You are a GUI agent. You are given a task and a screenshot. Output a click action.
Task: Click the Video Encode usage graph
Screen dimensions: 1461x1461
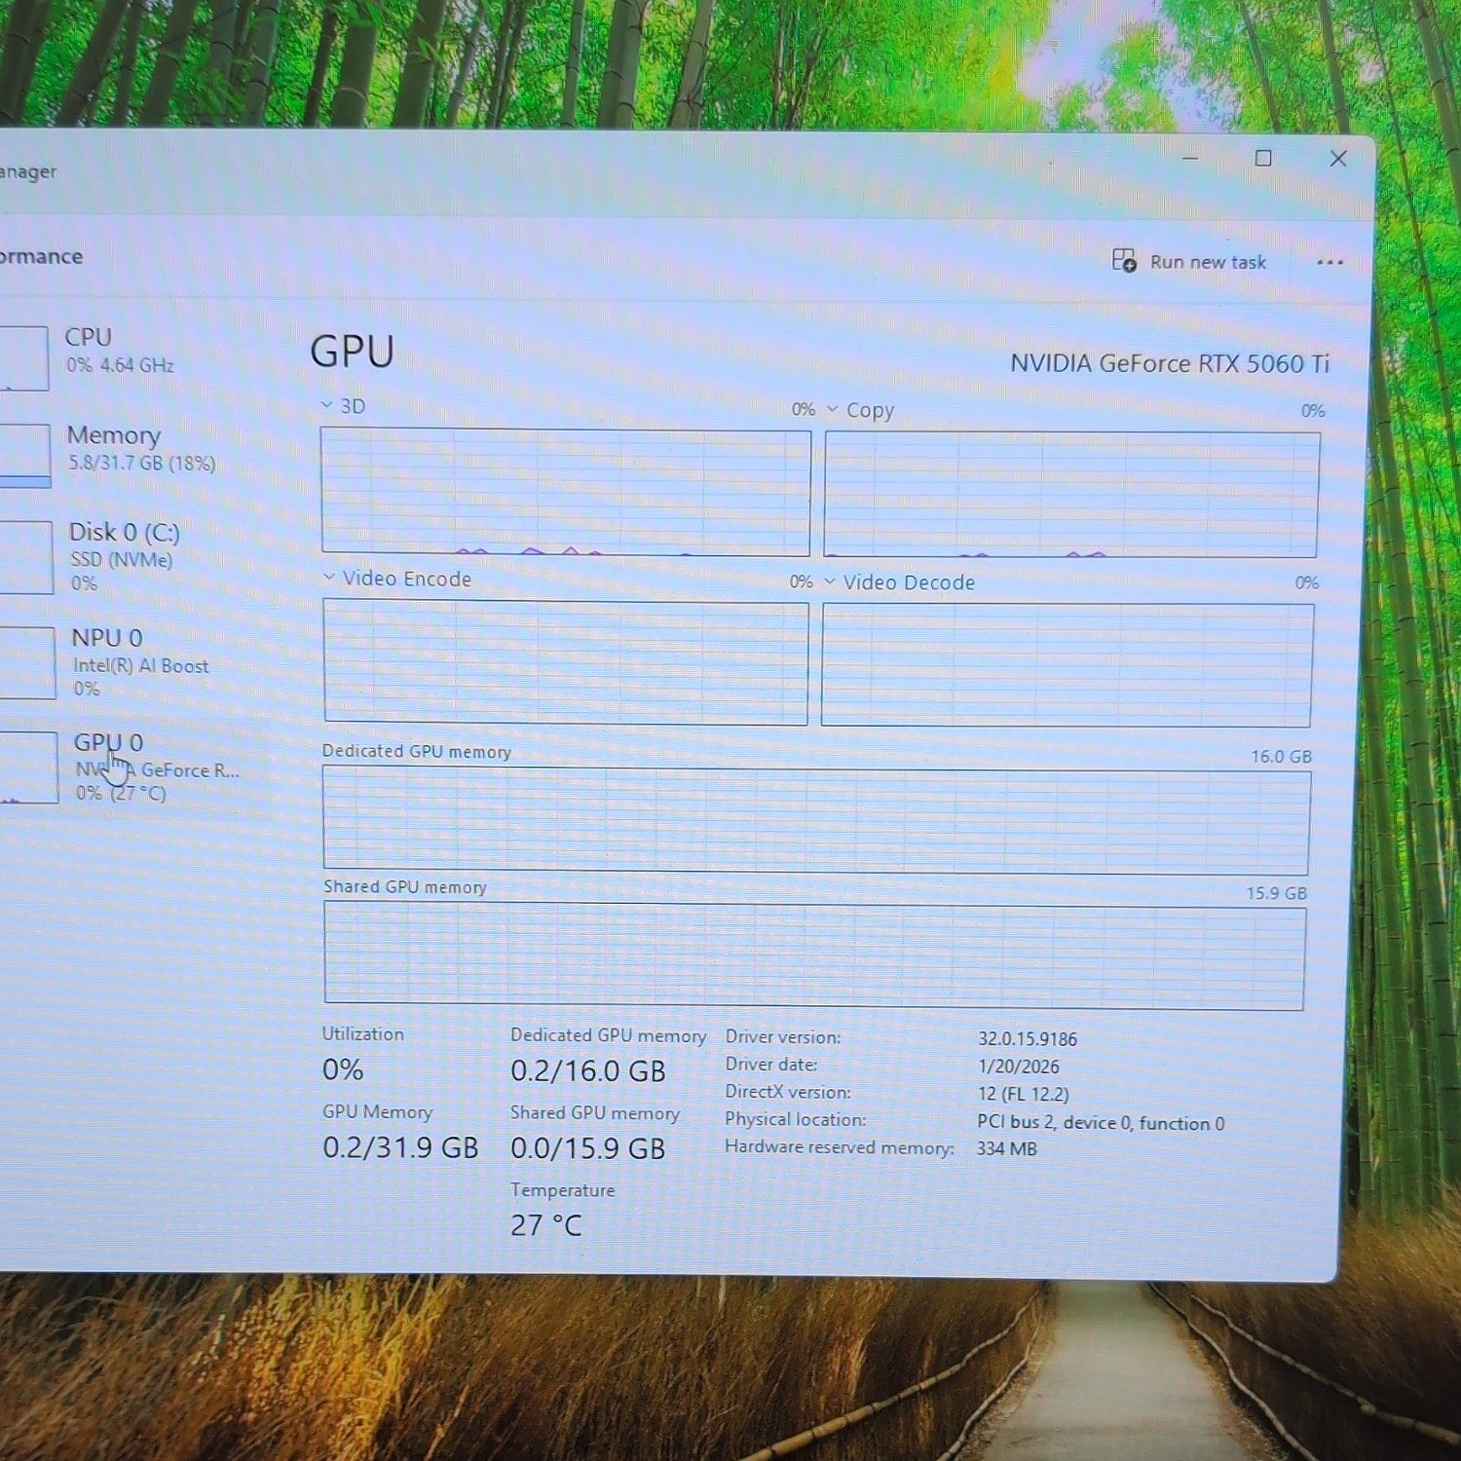pos(566,662)
